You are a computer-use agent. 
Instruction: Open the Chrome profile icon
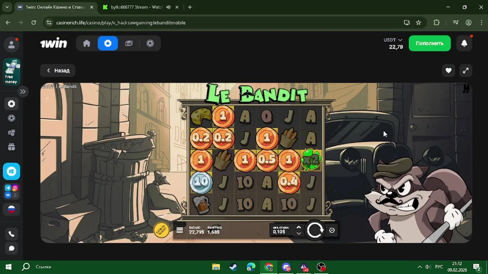pyautogui.click(x=469, y=22)
